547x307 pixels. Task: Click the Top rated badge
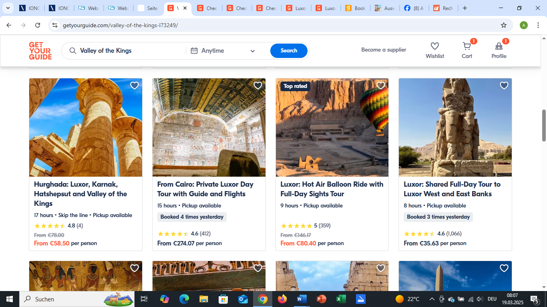point(295,86)
